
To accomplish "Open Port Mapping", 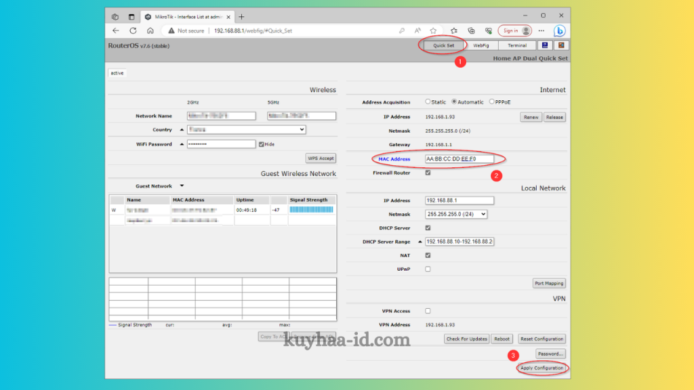I will click(x=549, y=284).
